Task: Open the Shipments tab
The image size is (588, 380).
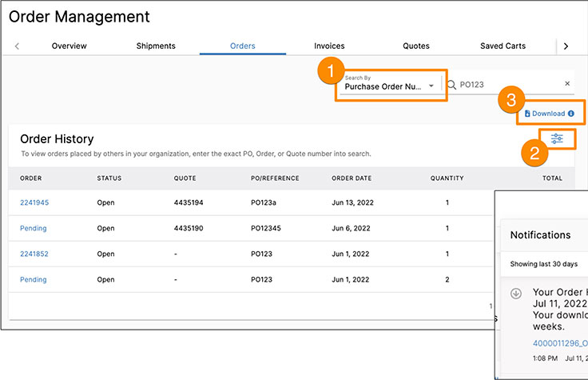Action: point(156,46)
